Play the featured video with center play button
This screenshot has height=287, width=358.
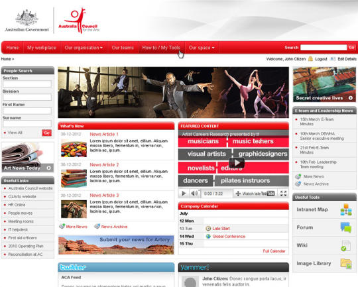[x=237, y=162]
